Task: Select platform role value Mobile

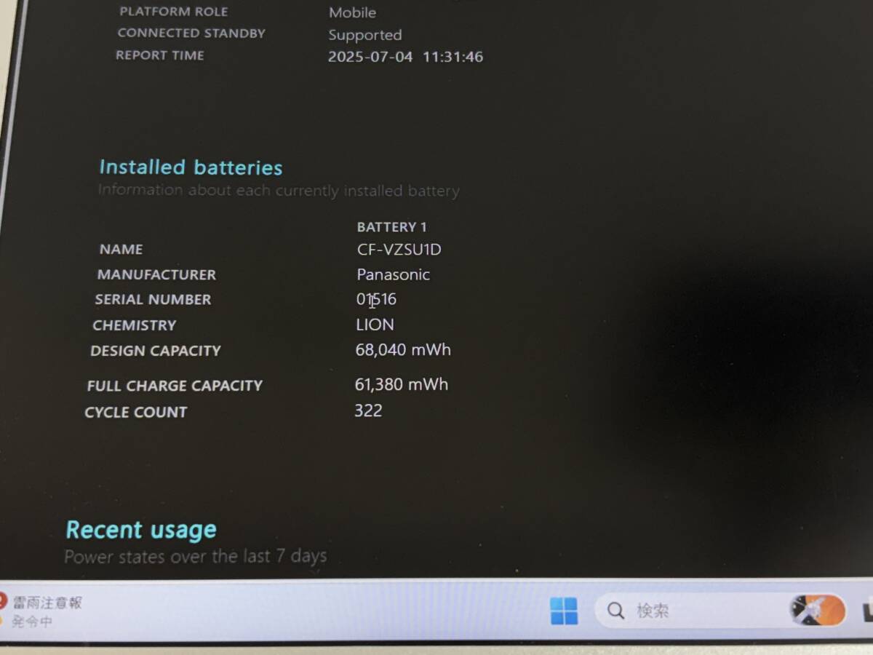Action: (x=352, y=12)
